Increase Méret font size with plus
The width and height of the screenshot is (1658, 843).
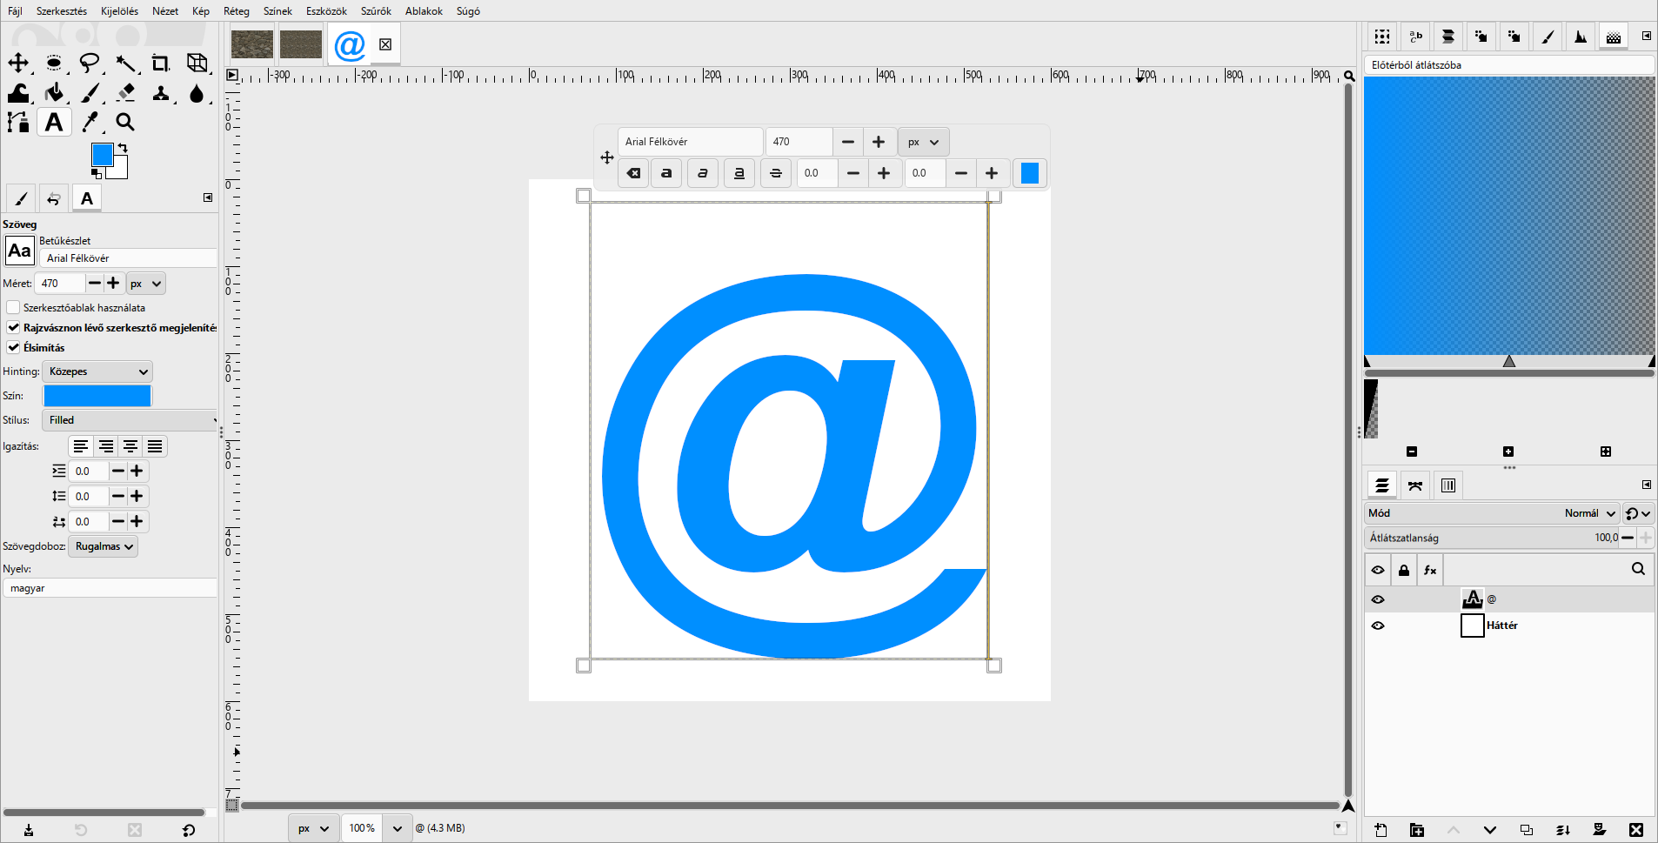click(113, 284)
